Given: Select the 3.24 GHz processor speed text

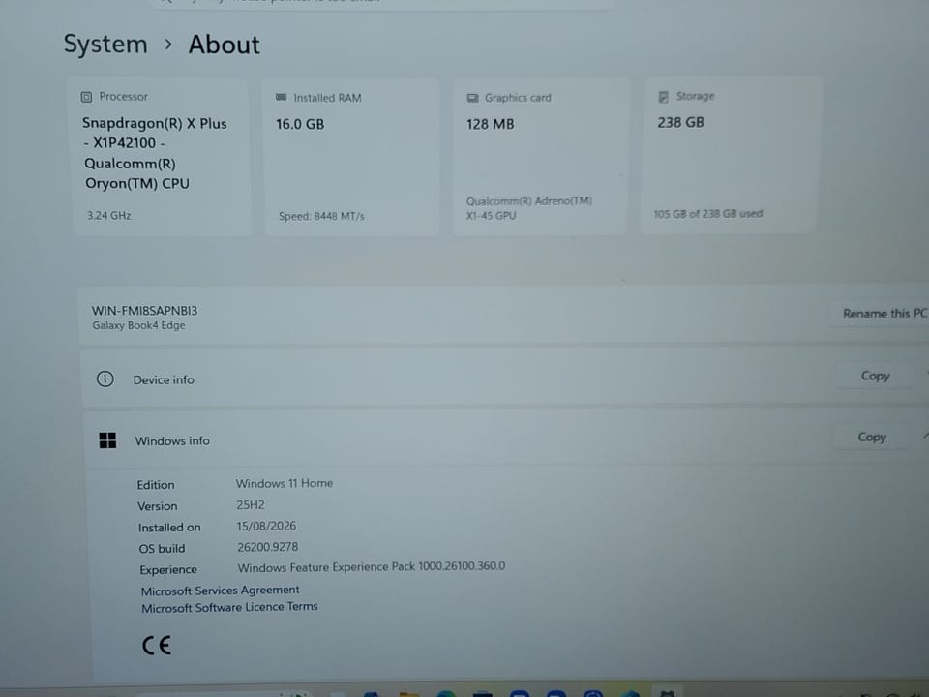Looking at the screenshot, I should [109, 215].
